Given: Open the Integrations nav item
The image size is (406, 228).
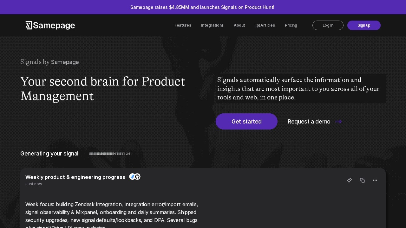Looking at the screenshot, I should click(x=212, y=25).
